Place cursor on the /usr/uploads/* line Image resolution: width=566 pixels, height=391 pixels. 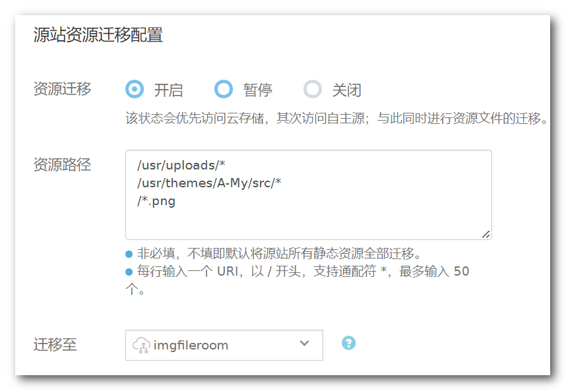(x=181, y=165)
